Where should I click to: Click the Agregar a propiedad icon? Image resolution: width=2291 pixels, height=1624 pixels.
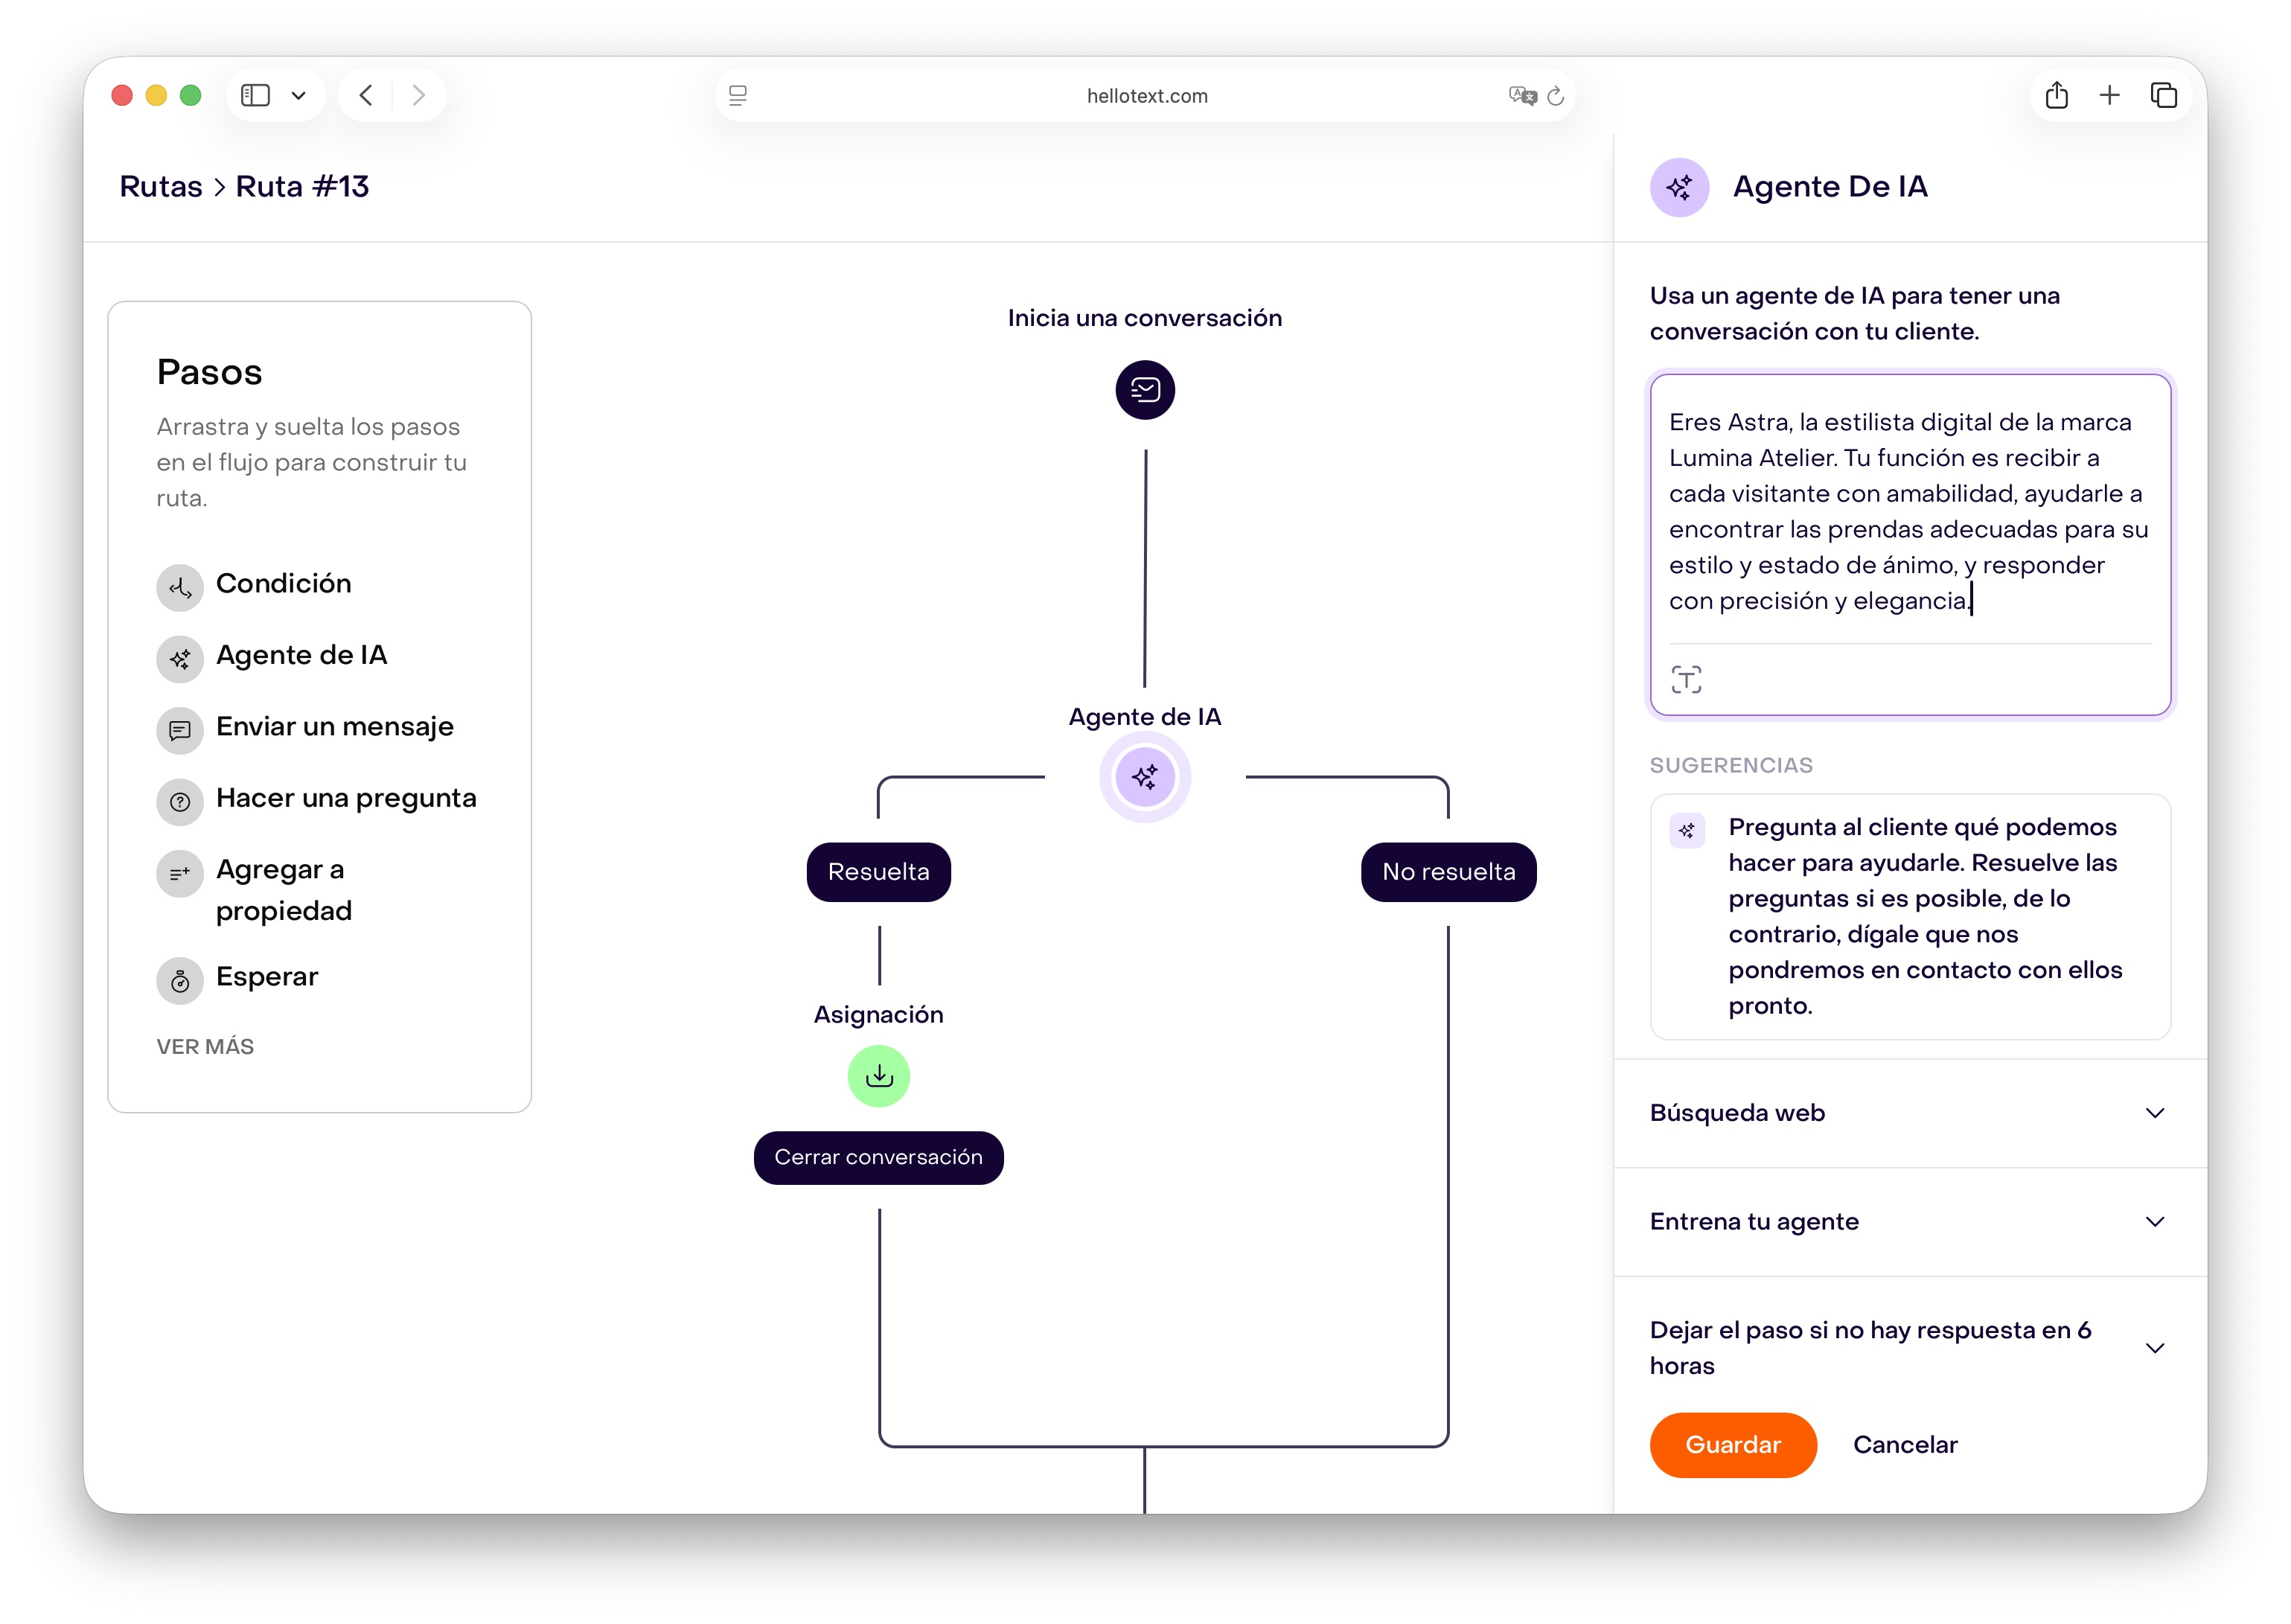click(180, 873)
